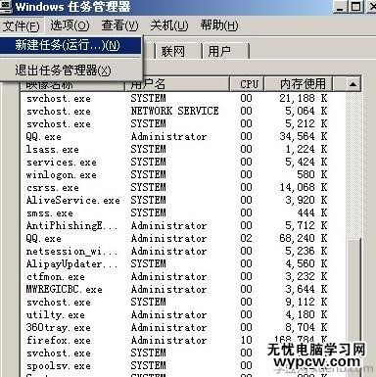Select the utilty.exe process
Viewport: 376px width, 377px height.
coord(183,314)
